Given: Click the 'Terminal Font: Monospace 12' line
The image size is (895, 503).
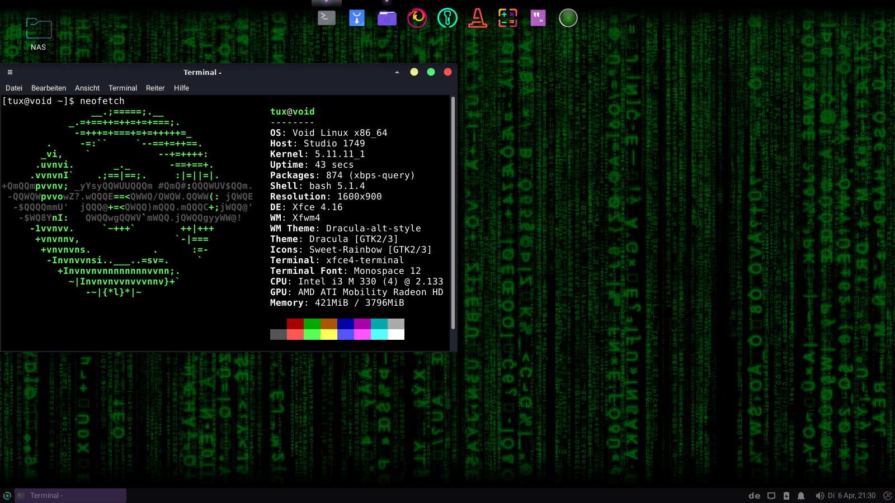Looking at the screenshot, I should 346,271.
